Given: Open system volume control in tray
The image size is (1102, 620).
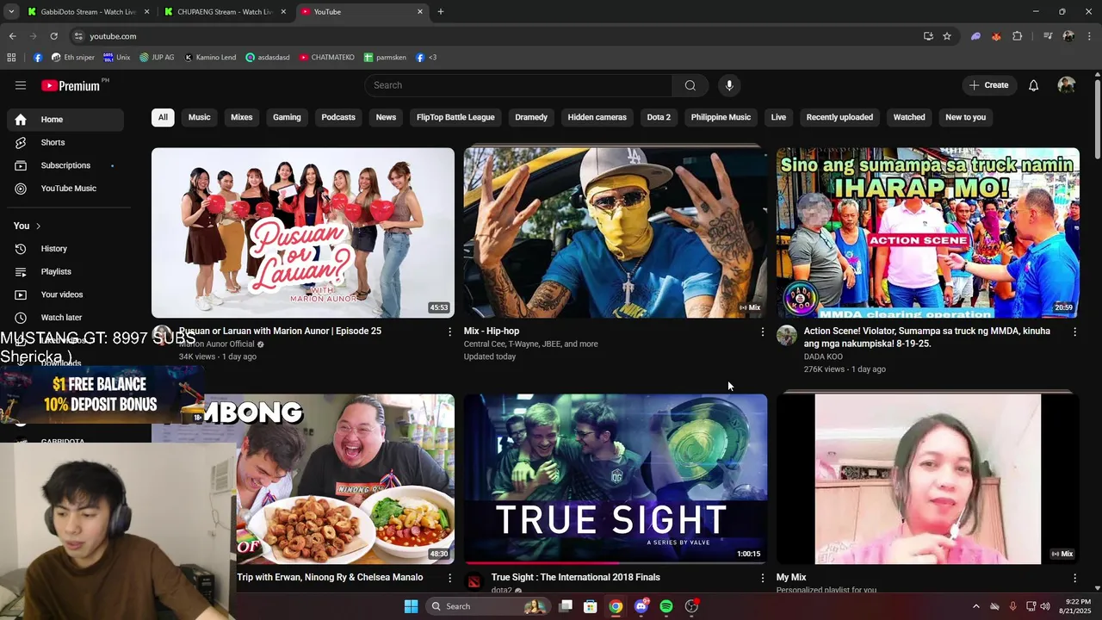Looking at the screenshot, I should 1045,606.
